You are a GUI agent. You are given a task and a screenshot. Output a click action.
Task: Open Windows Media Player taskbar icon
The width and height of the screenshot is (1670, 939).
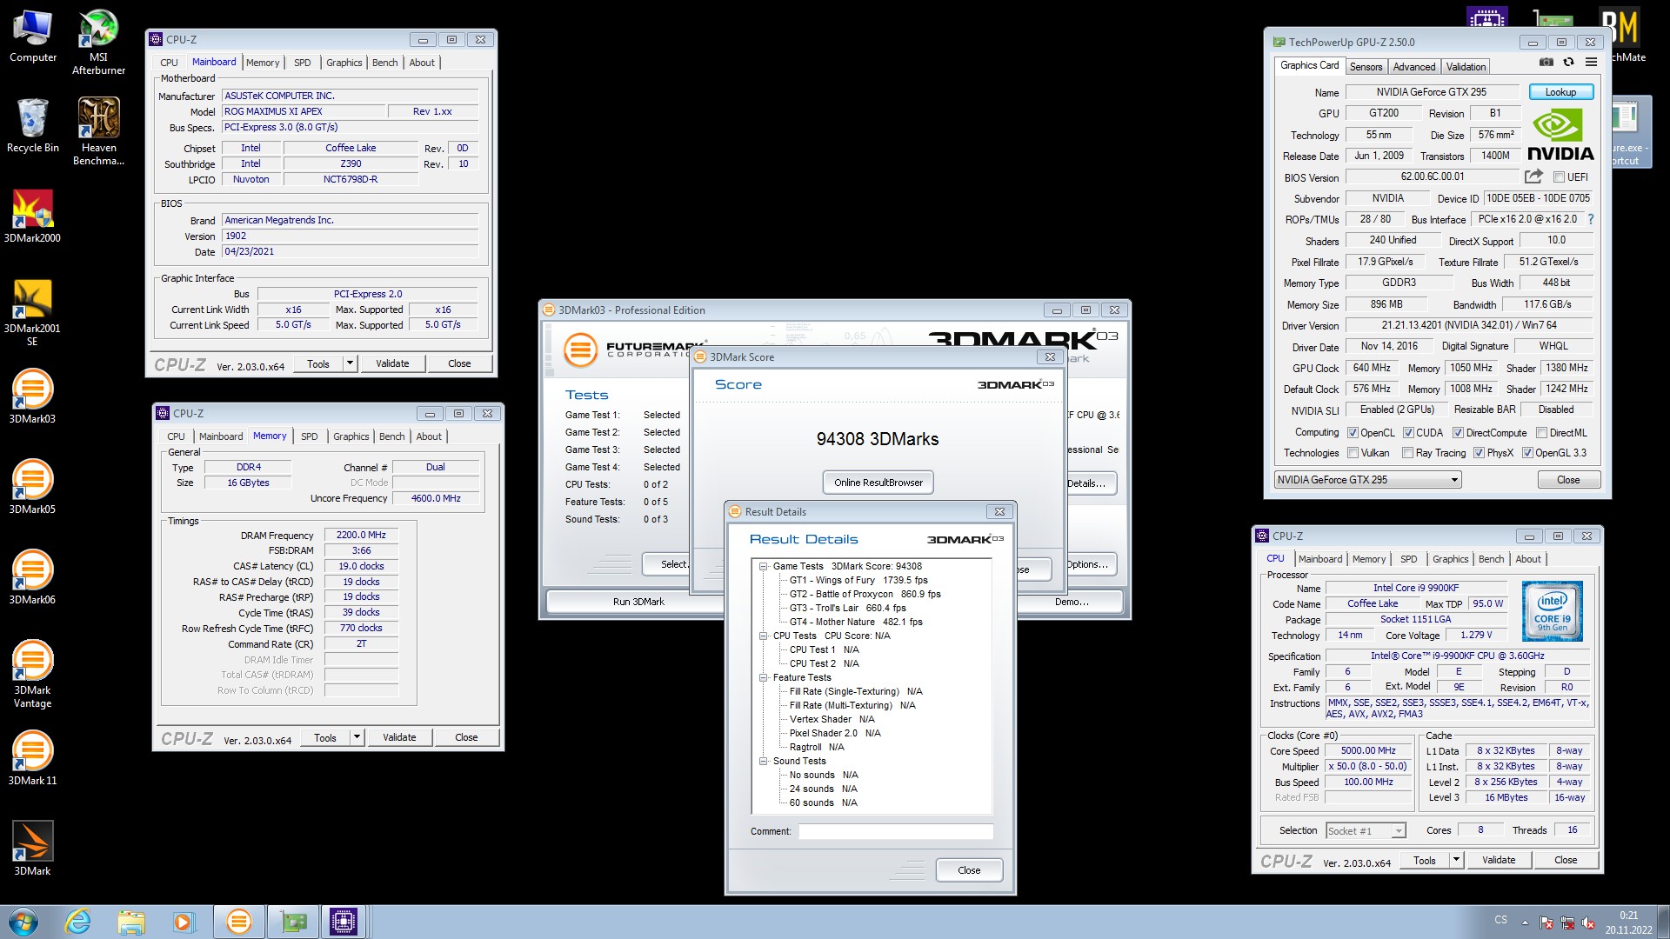click(183, 922)
